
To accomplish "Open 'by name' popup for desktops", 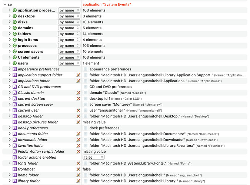I will [x=69, y=16].
